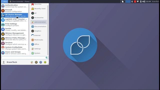Select the Accessories category
Image resolution: width=160 pixels, height=90 pixels.
39,18
